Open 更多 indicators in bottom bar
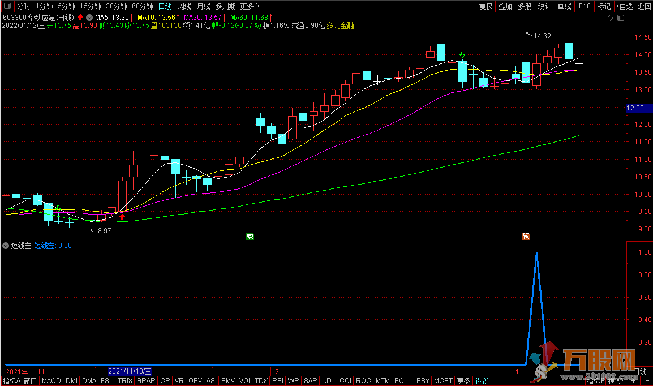653x386 pixels. coord(463,381)
